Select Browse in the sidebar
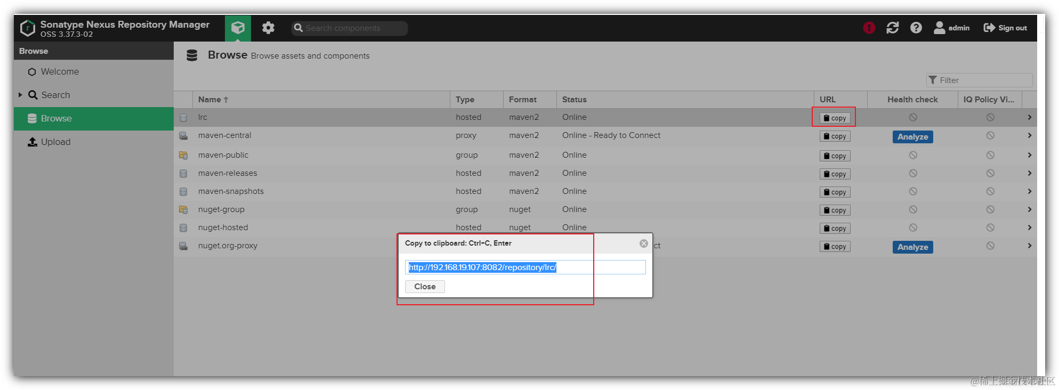The height and width of the screenshot is (390, 1059). [x=94, y=118]
